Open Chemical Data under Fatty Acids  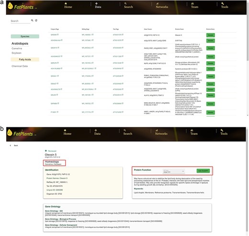coord(20,66)
